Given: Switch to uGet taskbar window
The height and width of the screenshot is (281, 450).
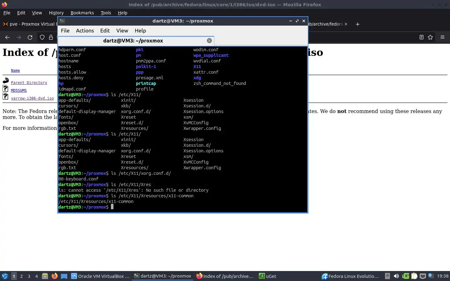Looking at the screenshot, I should [x=268, y=276].
